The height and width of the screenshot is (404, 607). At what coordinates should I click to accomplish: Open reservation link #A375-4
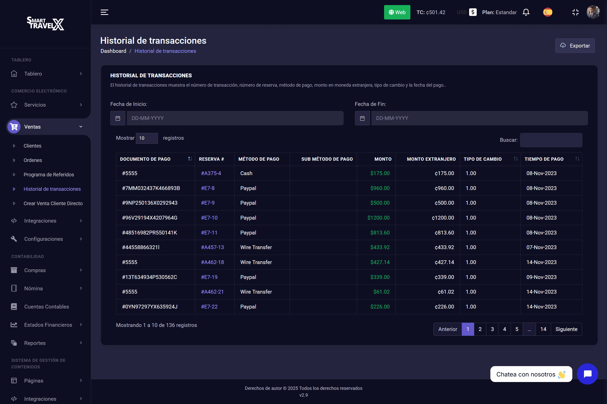click(x=211, y=173)
